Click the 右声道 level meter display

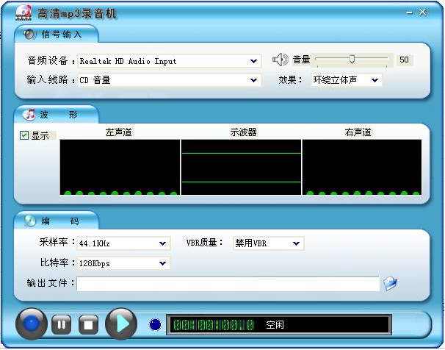tap(362, 168)
